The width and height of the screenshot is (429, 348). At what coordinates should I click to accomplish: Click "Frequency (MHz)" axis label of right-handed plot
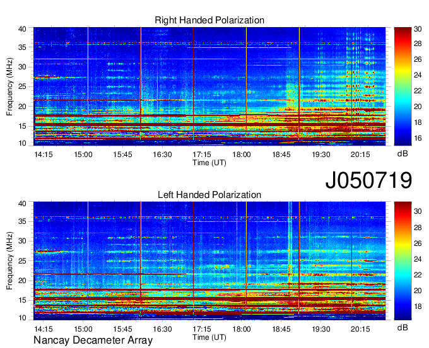(x=9, y=86)
